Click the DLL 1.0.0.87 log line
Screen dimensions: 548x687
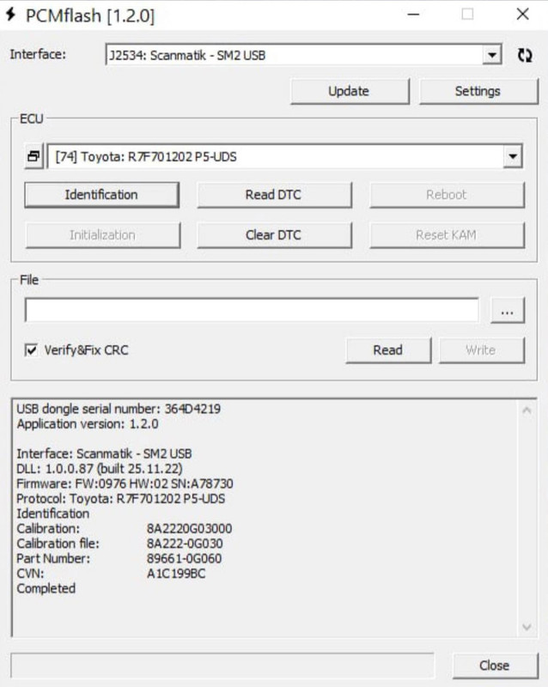[x=100, y=469]
